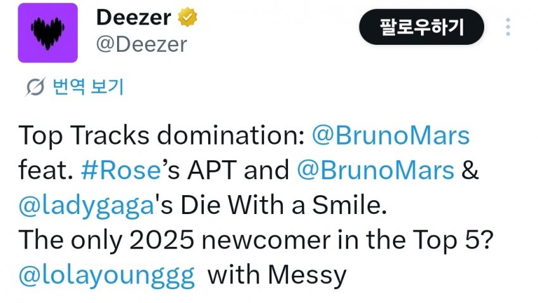This screenshot has width=538, height=303.
Task: Open the three-dot more options menu
Action: [x=508, y=28]
